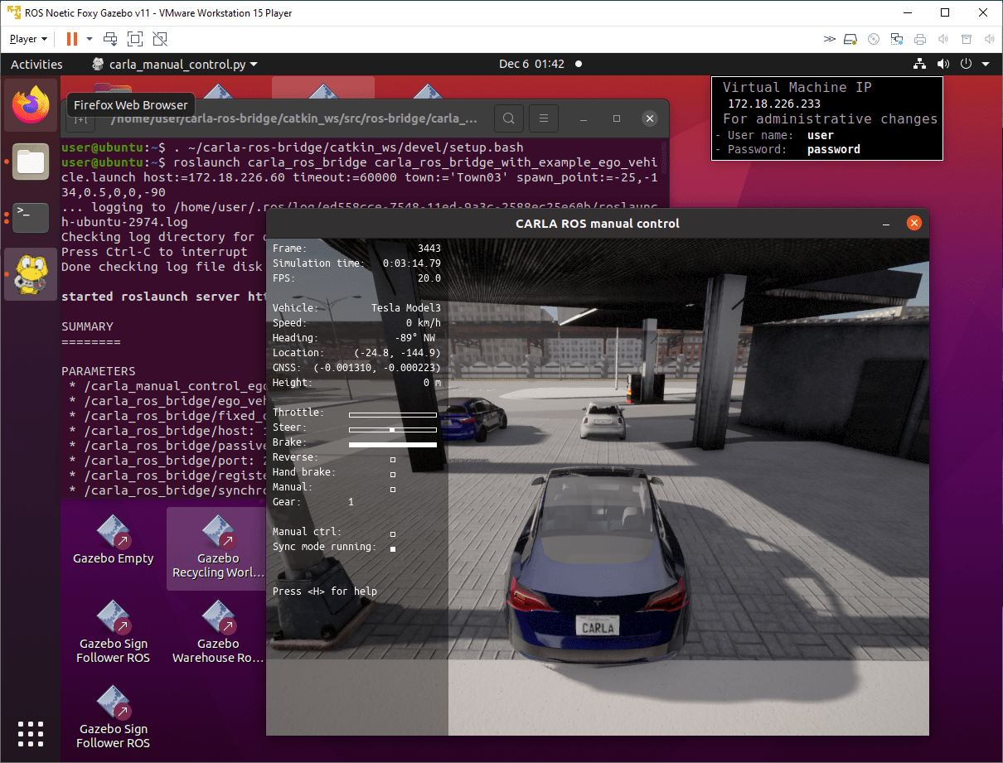Toggle the Manual ctrl indicator box
1003x763 pixels.
393,534
